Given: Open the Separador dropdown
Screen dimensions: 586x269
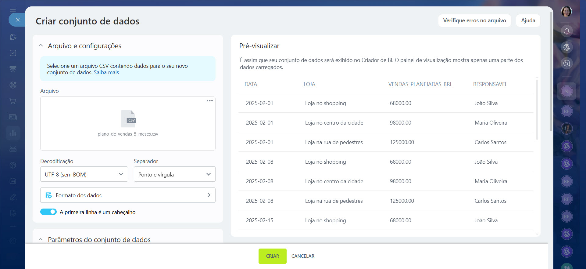Looking at the screenshot, I should [x=174, y=174].
